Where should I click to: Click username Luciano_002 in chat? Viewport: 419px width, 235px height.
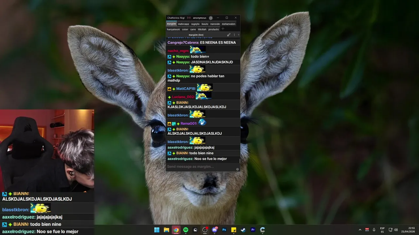[x=183, y=97]
